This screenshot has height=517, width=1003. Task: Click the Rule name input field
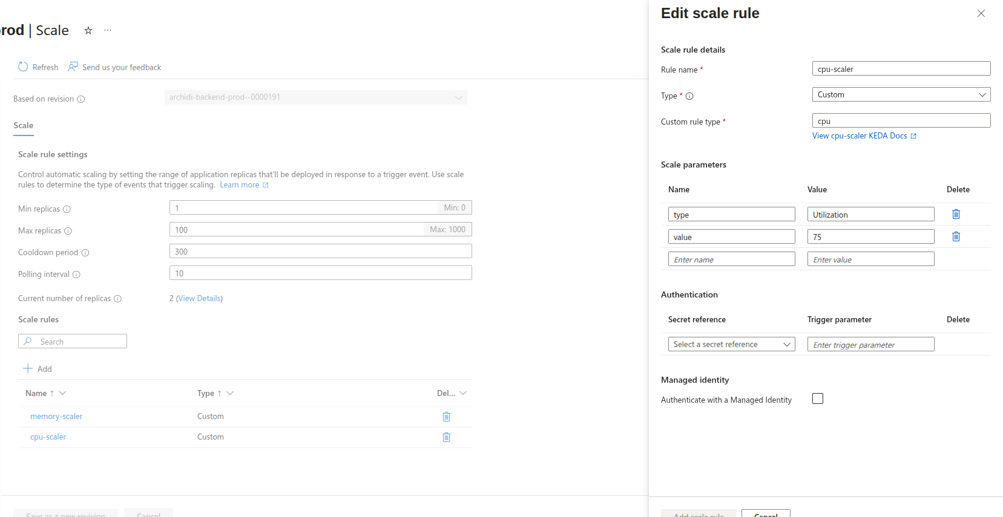[x=901, y=68]
